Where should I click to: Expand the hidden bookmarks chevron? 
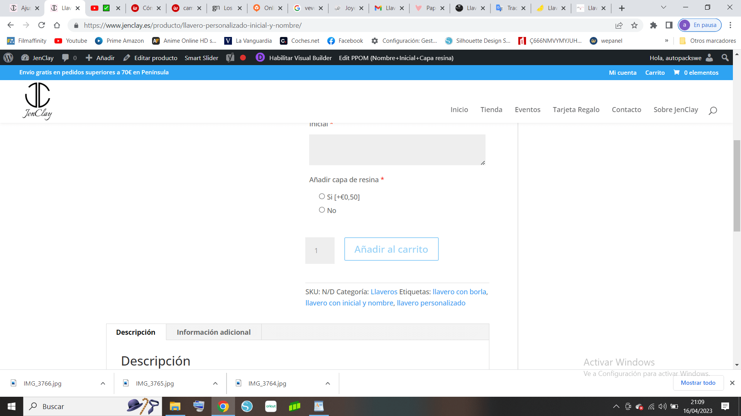click(x=667, y=41)
